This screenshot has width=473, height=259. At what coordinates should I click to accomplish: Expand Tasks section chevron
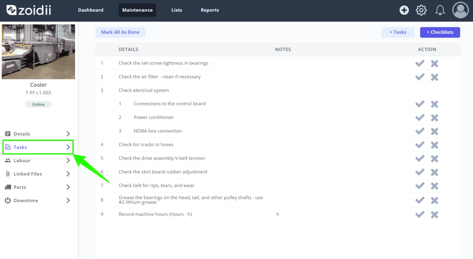click(x=68, y=147)
